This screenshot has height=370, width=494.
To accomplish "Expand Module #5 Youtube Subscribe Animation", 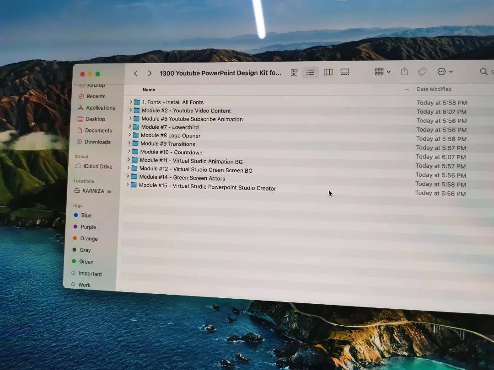I will click(130, 118).
